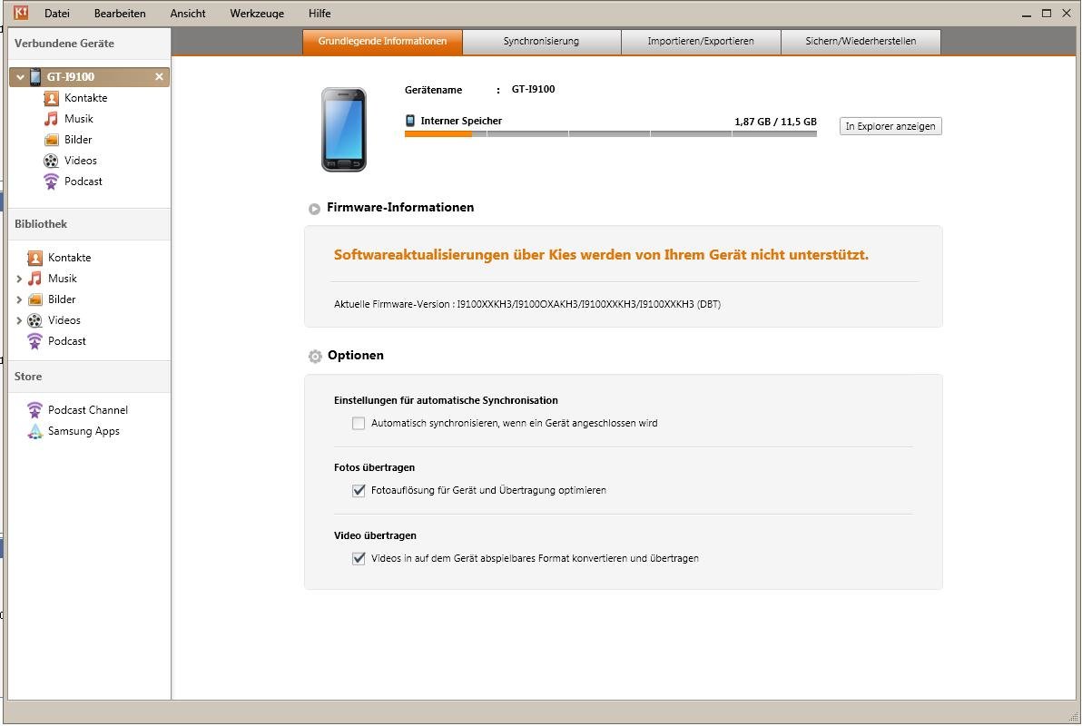1082x726 pixels.
Task: Open Podcast in the Bibliothek section
Action: [x=67, y=341]
